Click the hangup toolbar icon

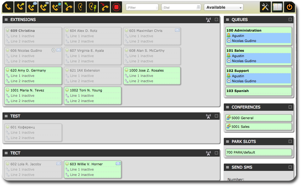[x=104, y=7]
